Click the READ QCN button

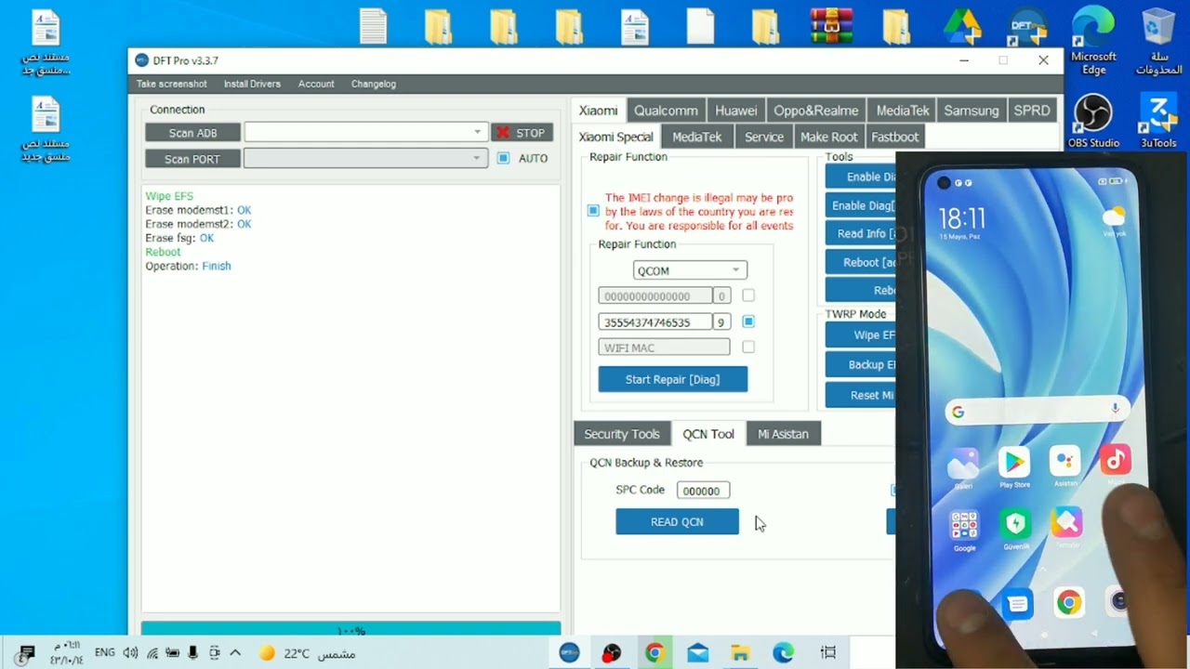click(677, 521)
